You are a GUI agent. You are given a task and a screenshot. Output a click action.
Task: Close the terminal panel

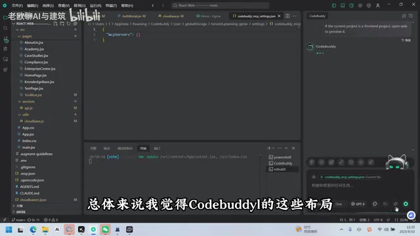(x=293, y=148)
